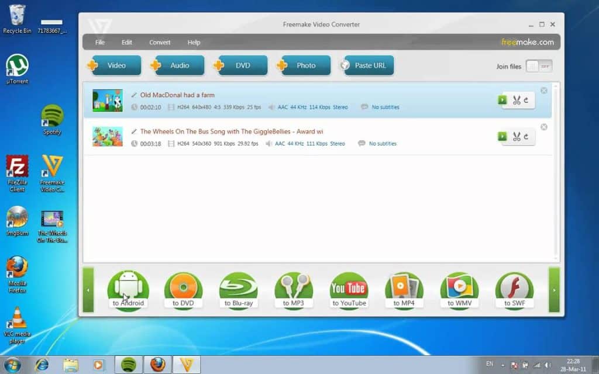This screenshot has width=599, height=374.
Task: Switch to Spotify in the taskbar
Action: 129,365
